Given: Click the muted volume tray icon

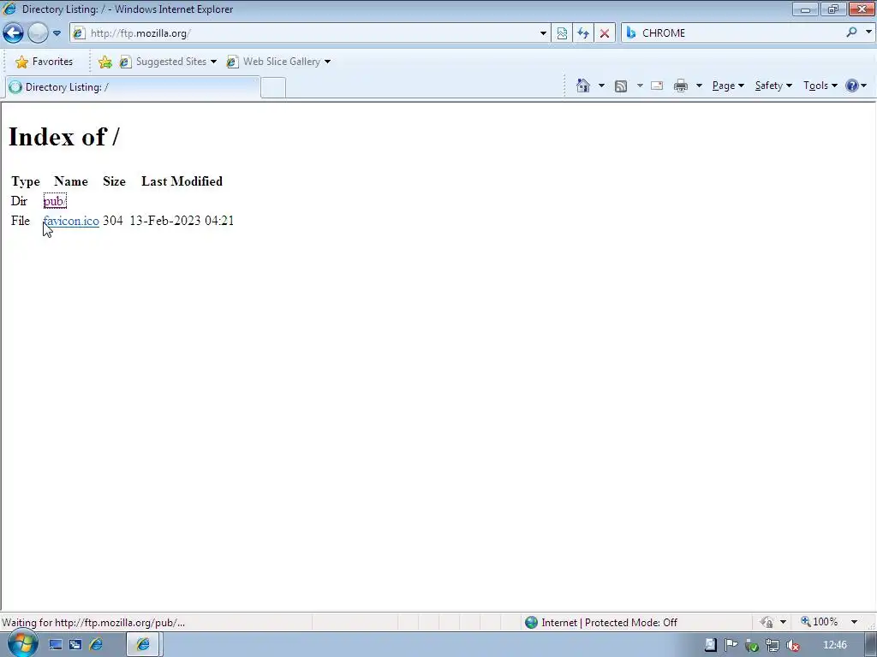Looking at the screenshot, I should [792, 645].
